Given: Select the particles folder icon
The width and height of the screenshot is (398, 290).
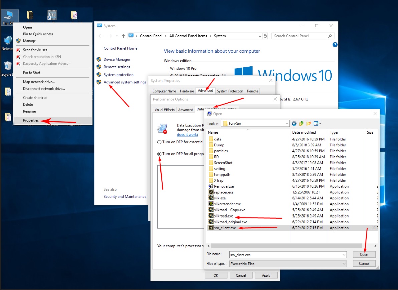Looking at the screenshot, I should (211, 151).
